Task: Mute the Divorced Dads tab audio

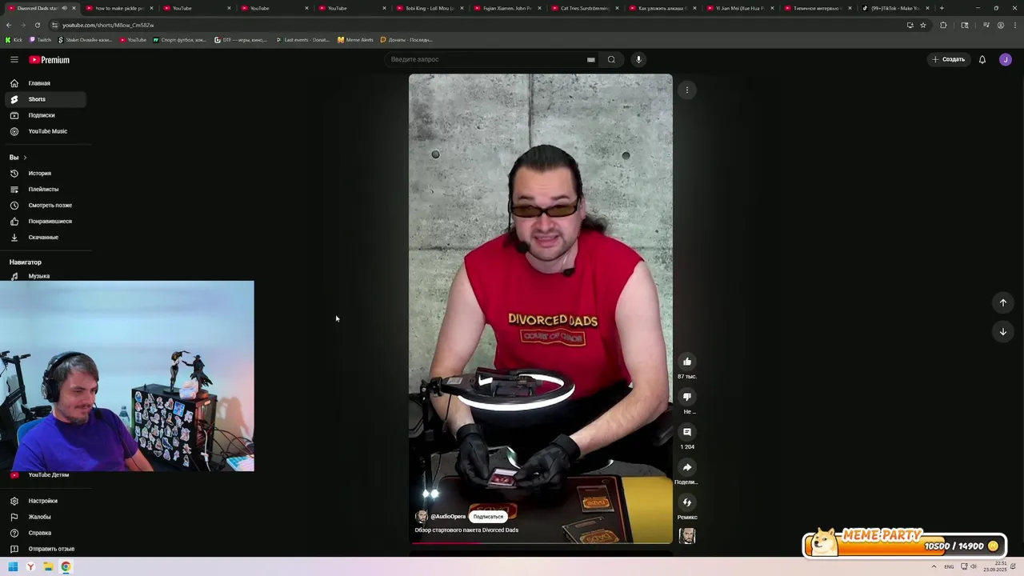Action: coord(64,8)
